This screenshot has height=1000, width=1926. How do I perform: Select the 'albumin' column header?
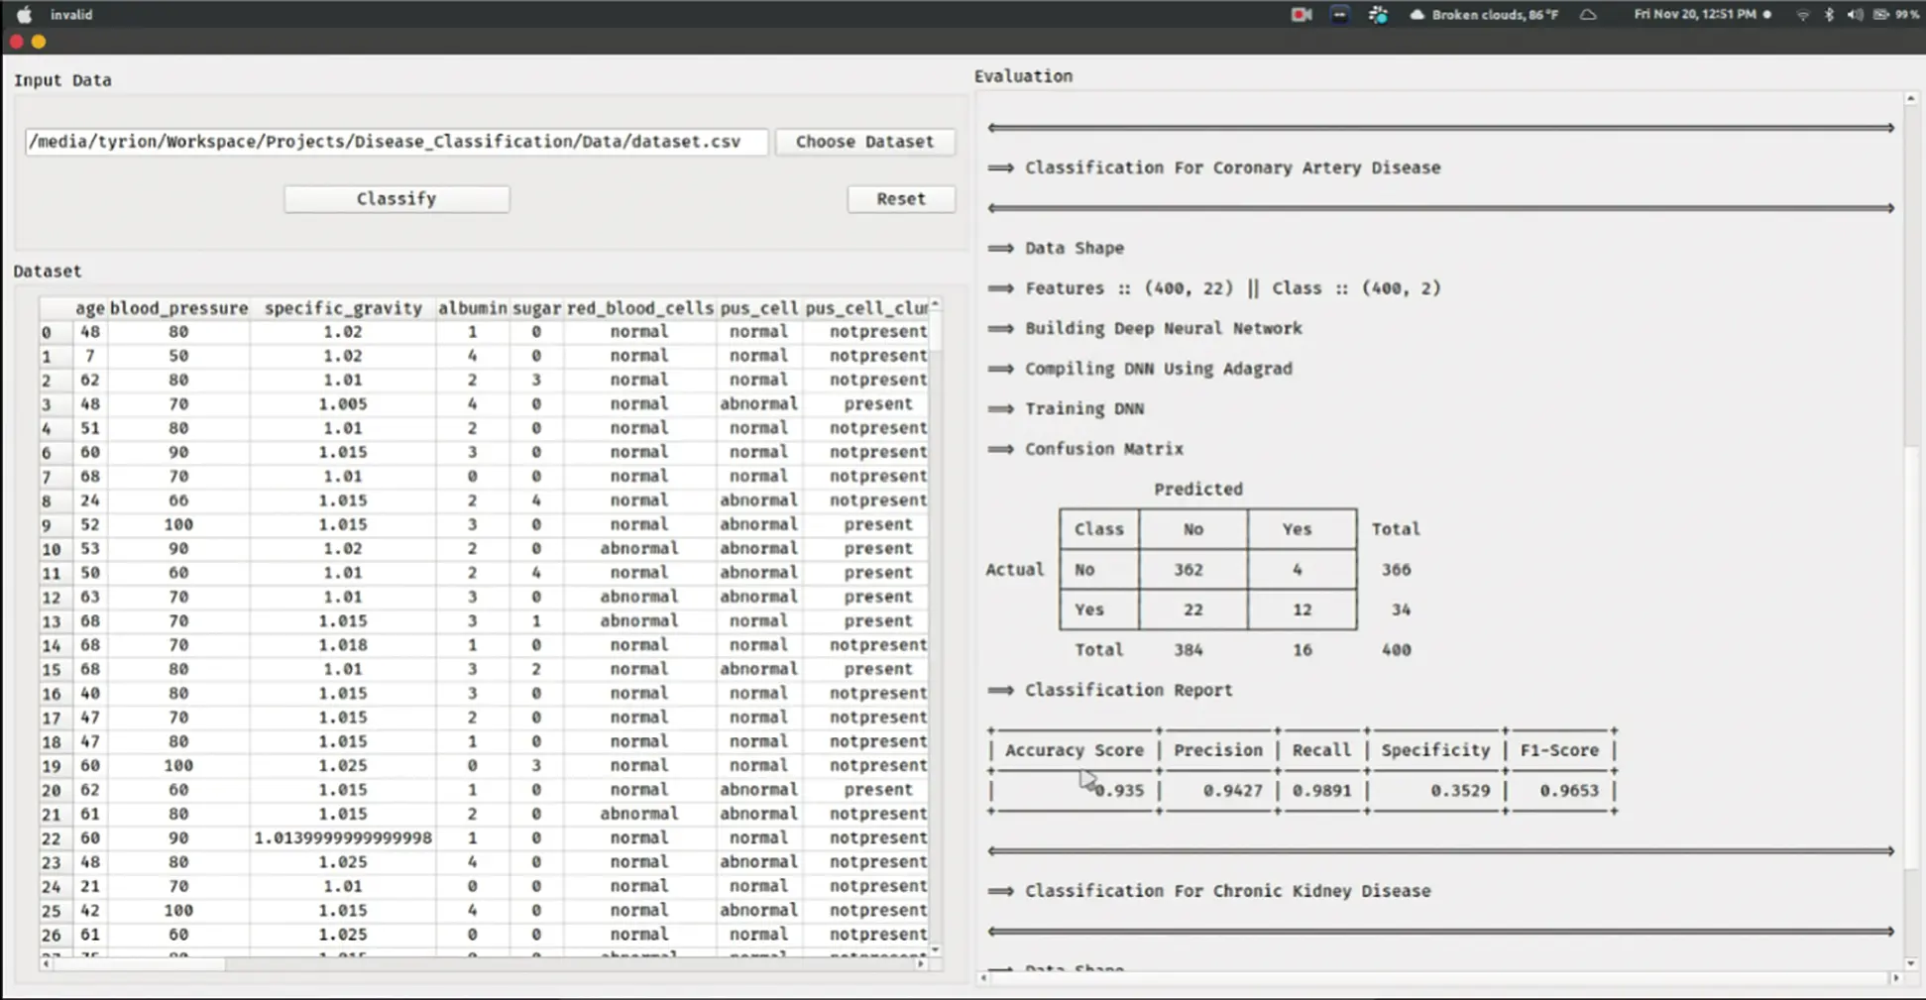pyautogui.click(x=472, y=308)
